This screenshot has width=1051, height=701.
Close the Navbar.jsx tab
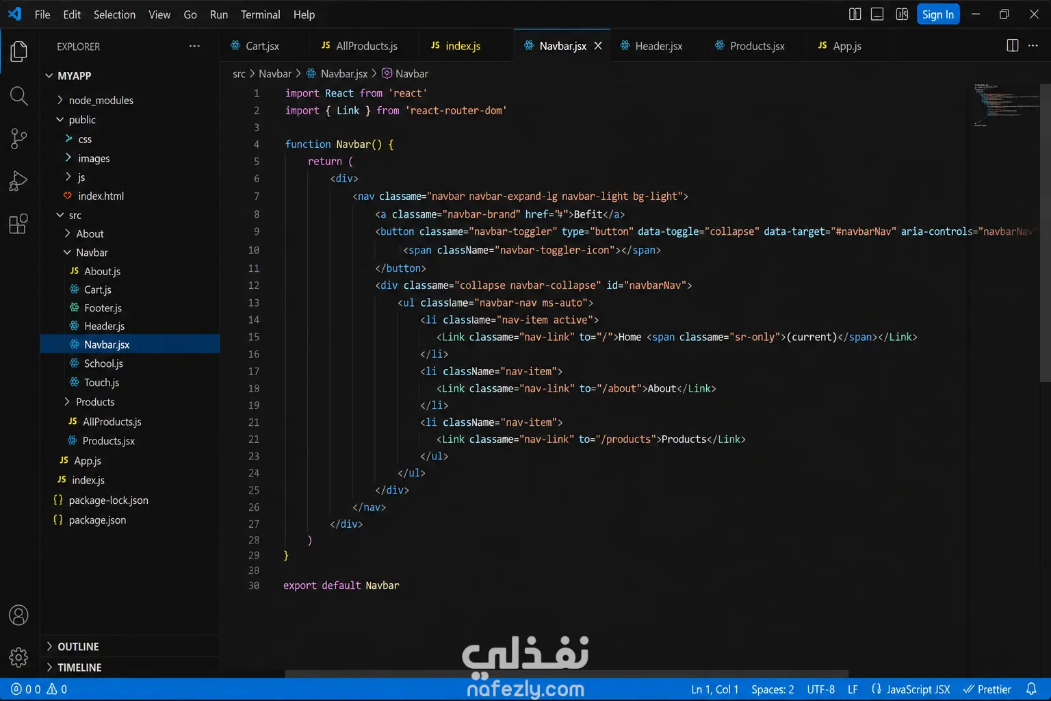pyautogui.click(x=598, y=46)
